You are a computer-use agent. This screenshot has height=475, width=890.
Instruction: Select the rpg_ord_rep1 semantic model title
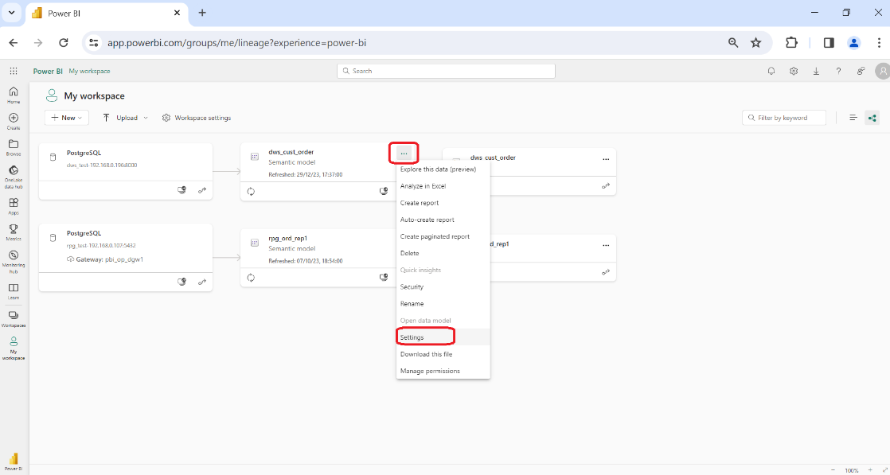[287, 239]
